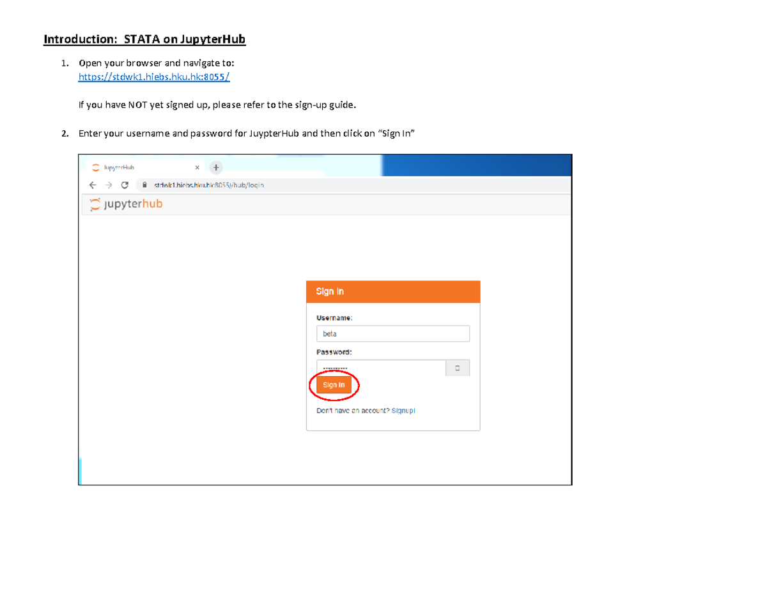Click the JupyterHub favicon on the browser tab
The width and height of the screenshot is (767, 592).
click(x=95, y=167)
